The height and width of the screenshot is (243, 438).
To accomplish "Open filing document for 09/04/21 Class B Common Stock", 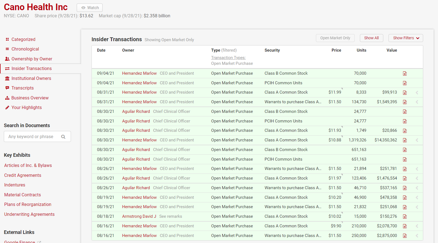I will point(405,73).
